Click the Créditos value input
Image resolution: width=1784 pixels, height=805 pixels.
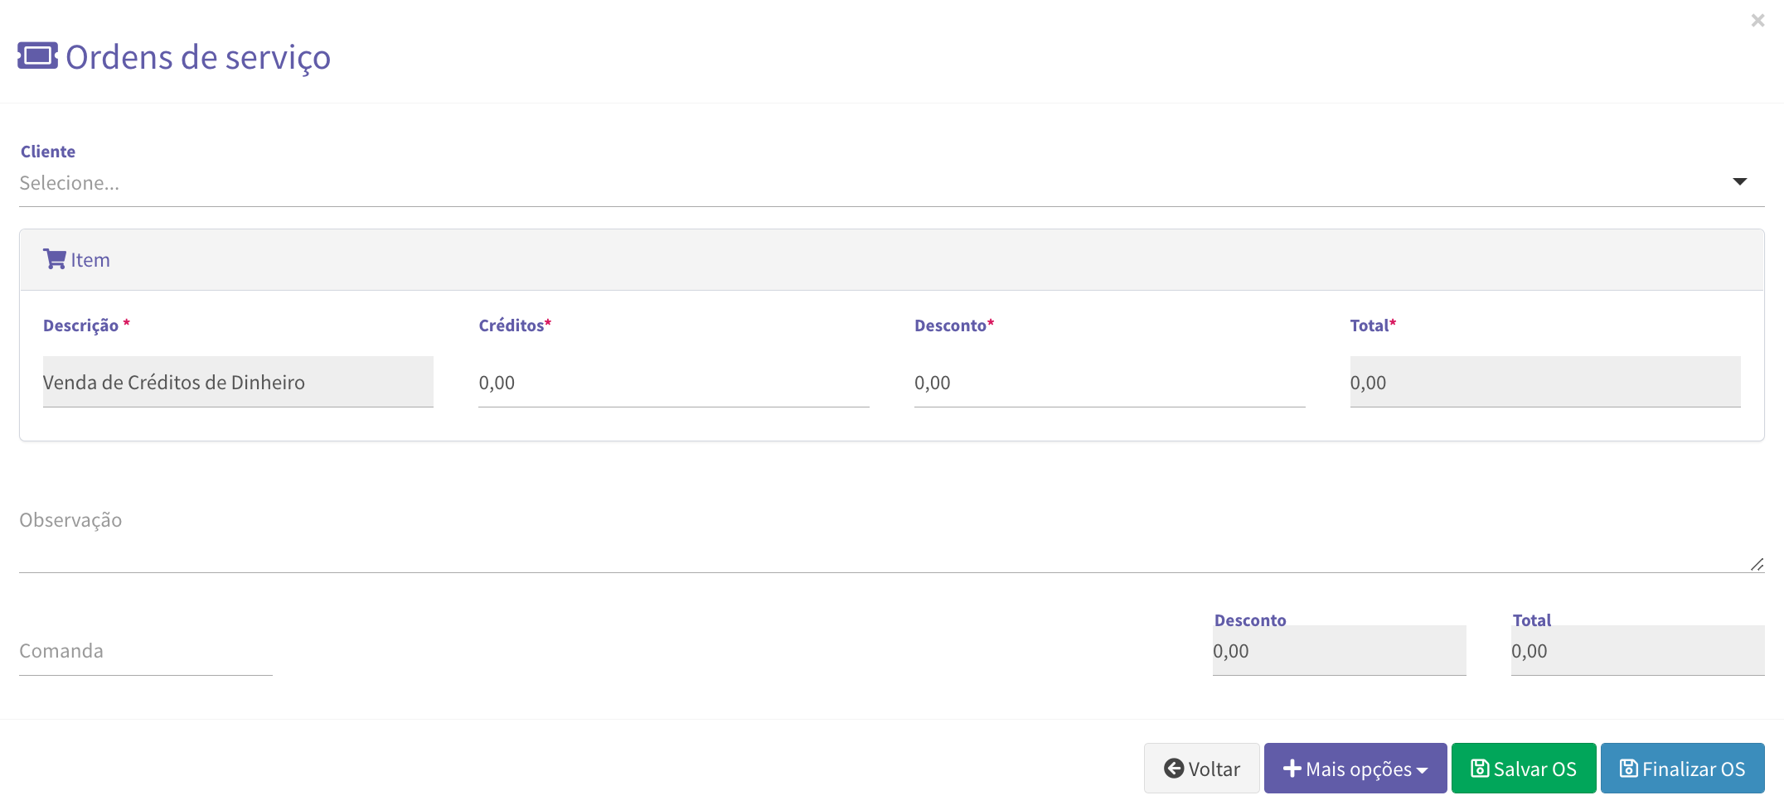click(673, 382)
